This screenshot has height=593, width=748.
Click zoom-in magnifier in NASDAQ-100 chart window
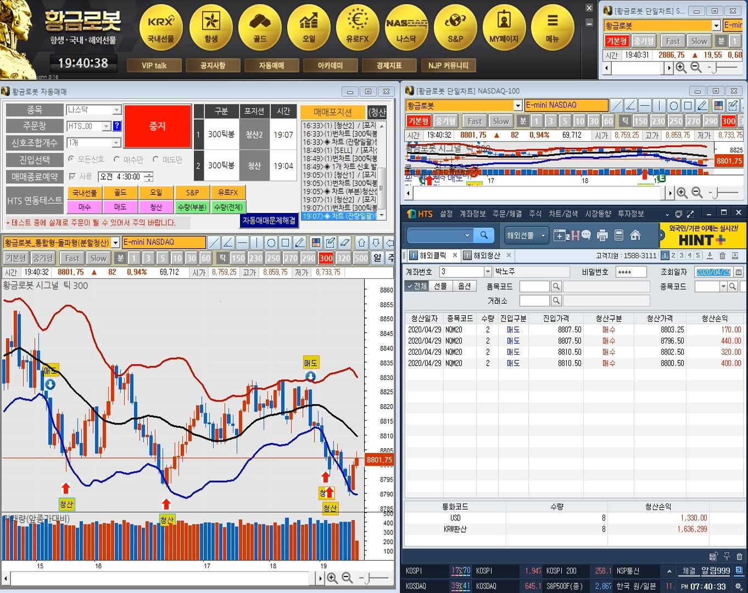coord(682,193)
